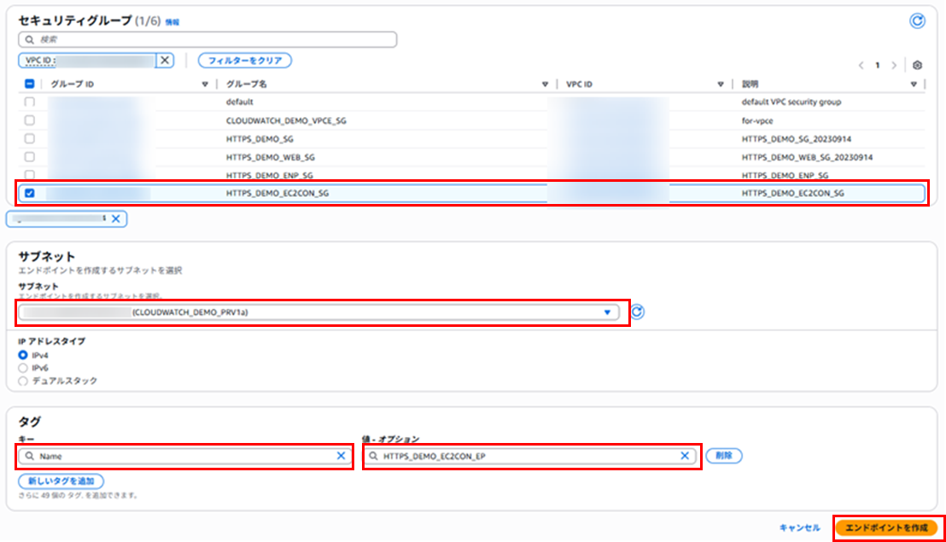The height and width of the screenshot is (542, 946).
Task: Check the HTTPS_DEMO_WEB_SG row
Action: click(30, 157)
